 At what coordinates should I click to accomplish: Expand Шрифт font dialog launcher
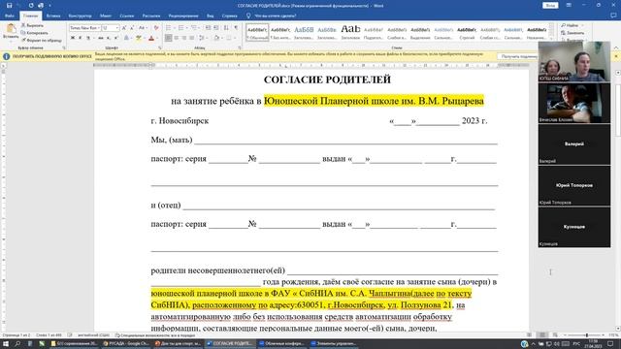(160, 48)
